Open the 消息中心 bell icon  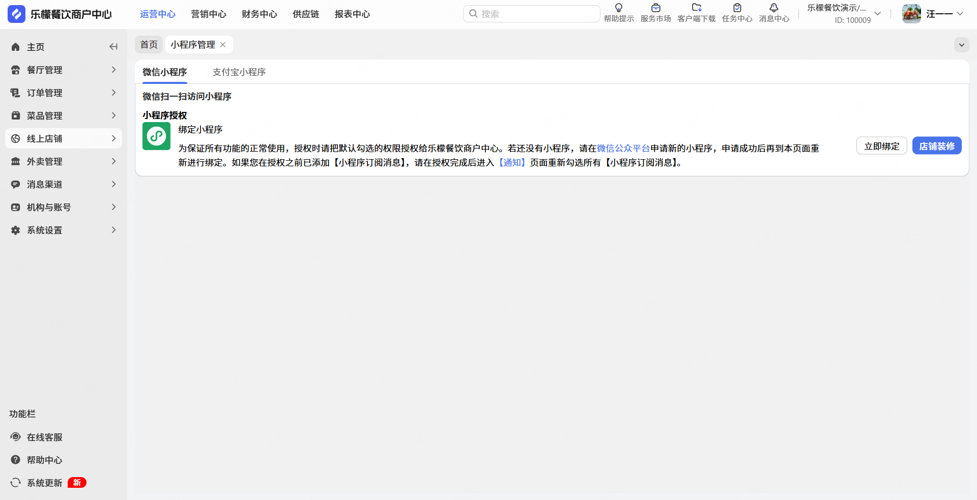coord(774,8)
